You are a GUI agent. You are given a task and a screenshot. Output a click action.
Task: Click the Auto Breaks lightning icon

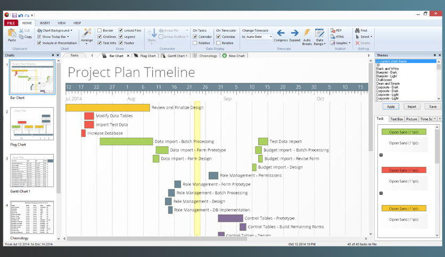pos(307,32)
